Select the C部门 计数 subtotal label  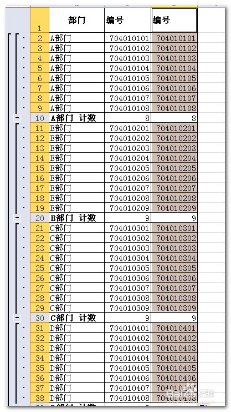click(76, 318)
